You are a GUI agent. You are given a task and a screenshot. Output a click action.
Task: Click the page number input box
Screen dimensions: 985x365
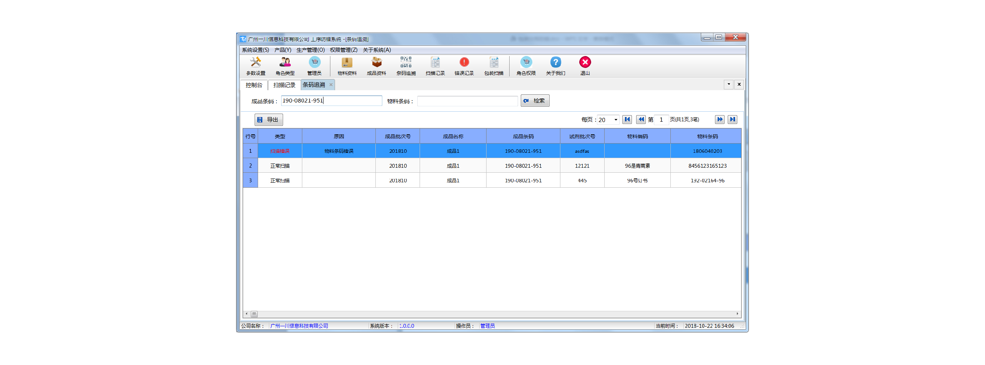click(661, 120)
